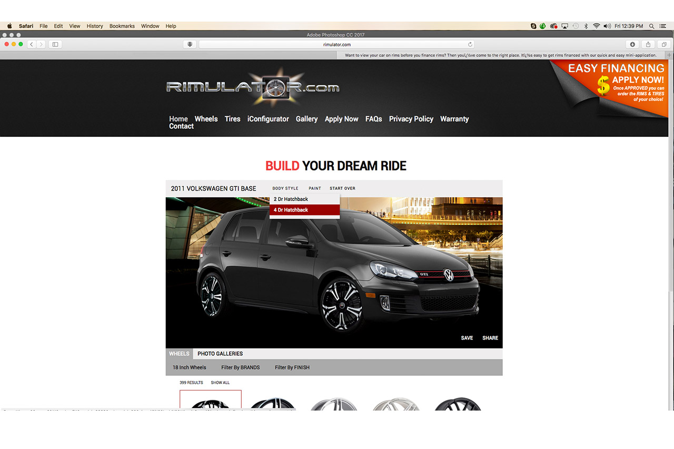674x449 pixels.
Task: Reload the page with the refresh icon
Action: [470, 44]
